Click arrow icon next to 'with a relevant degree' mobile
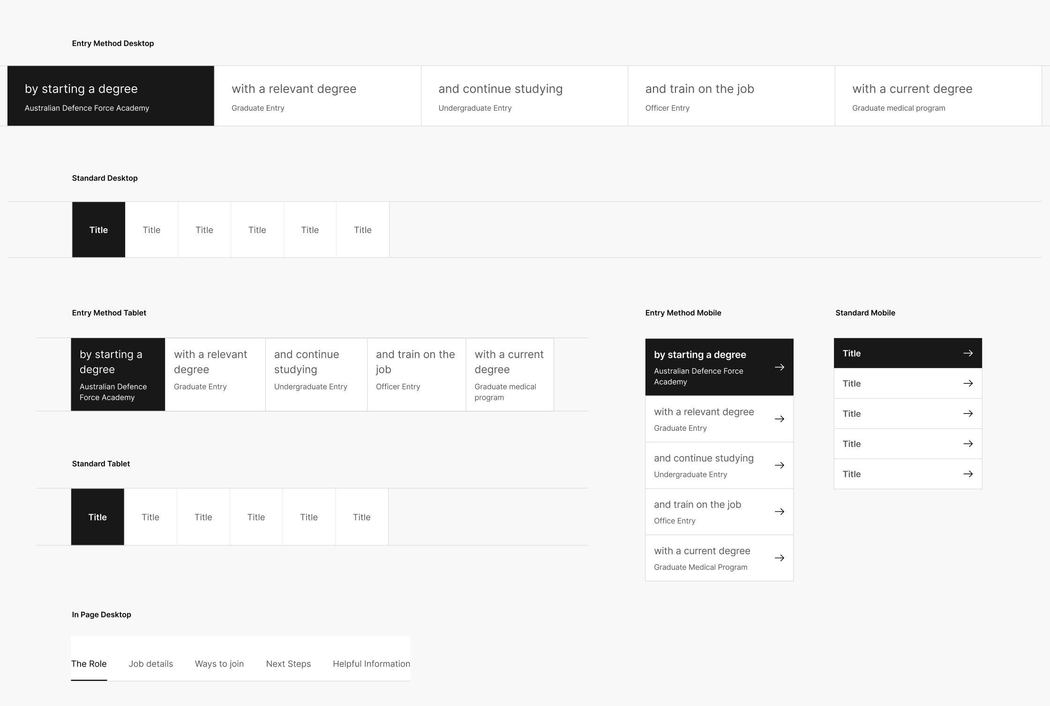 pyautogui.click(x=779, y=419)
